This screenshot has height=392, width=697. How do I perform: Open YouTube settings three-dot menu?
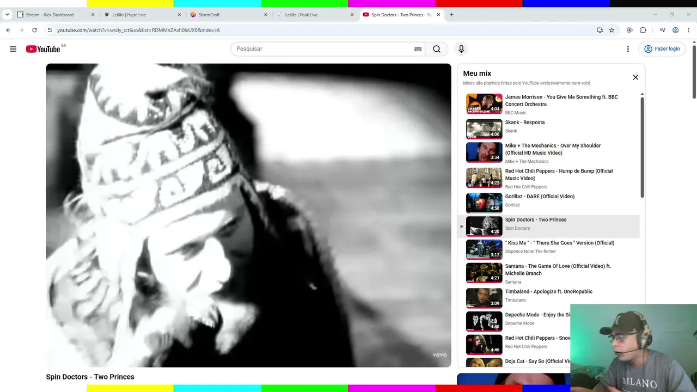[x=628, y=49]
